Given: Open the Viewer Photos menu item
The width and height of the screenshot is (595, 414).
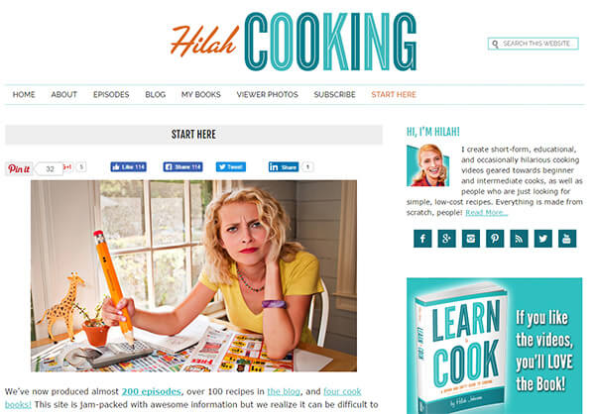Looking at the screenshot, I should pos(268,94).
